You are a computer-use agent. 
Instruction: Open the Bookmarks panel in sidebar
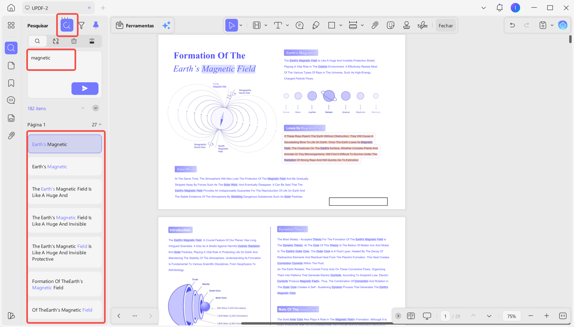(x=11, y=83)
